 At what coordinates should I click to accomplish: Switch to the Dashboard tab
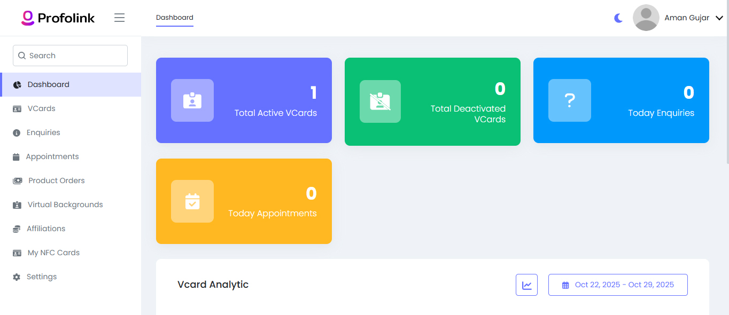point(175,18)
